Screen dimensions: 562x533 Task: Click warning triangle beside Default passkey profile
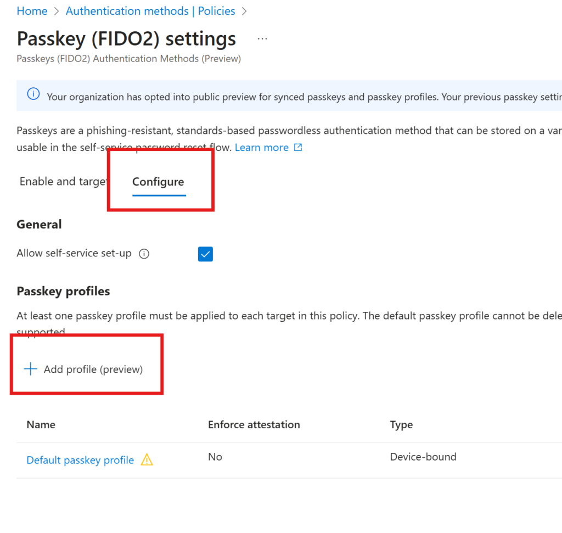pyautogui.click(x=147, y=460)
